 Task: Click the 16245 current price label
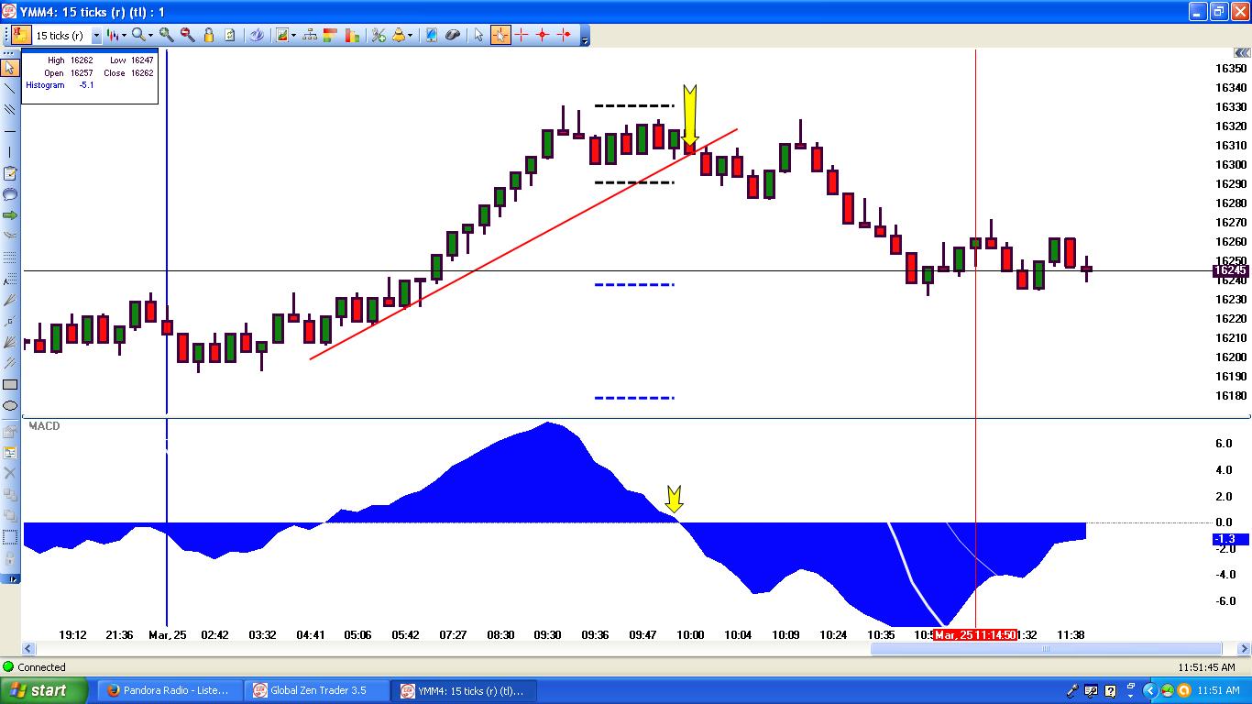coord(1229,270)
